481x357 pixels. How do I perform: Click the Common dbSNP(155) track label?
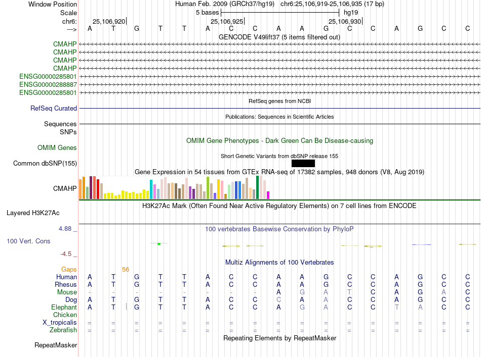[x=45, y=164]
